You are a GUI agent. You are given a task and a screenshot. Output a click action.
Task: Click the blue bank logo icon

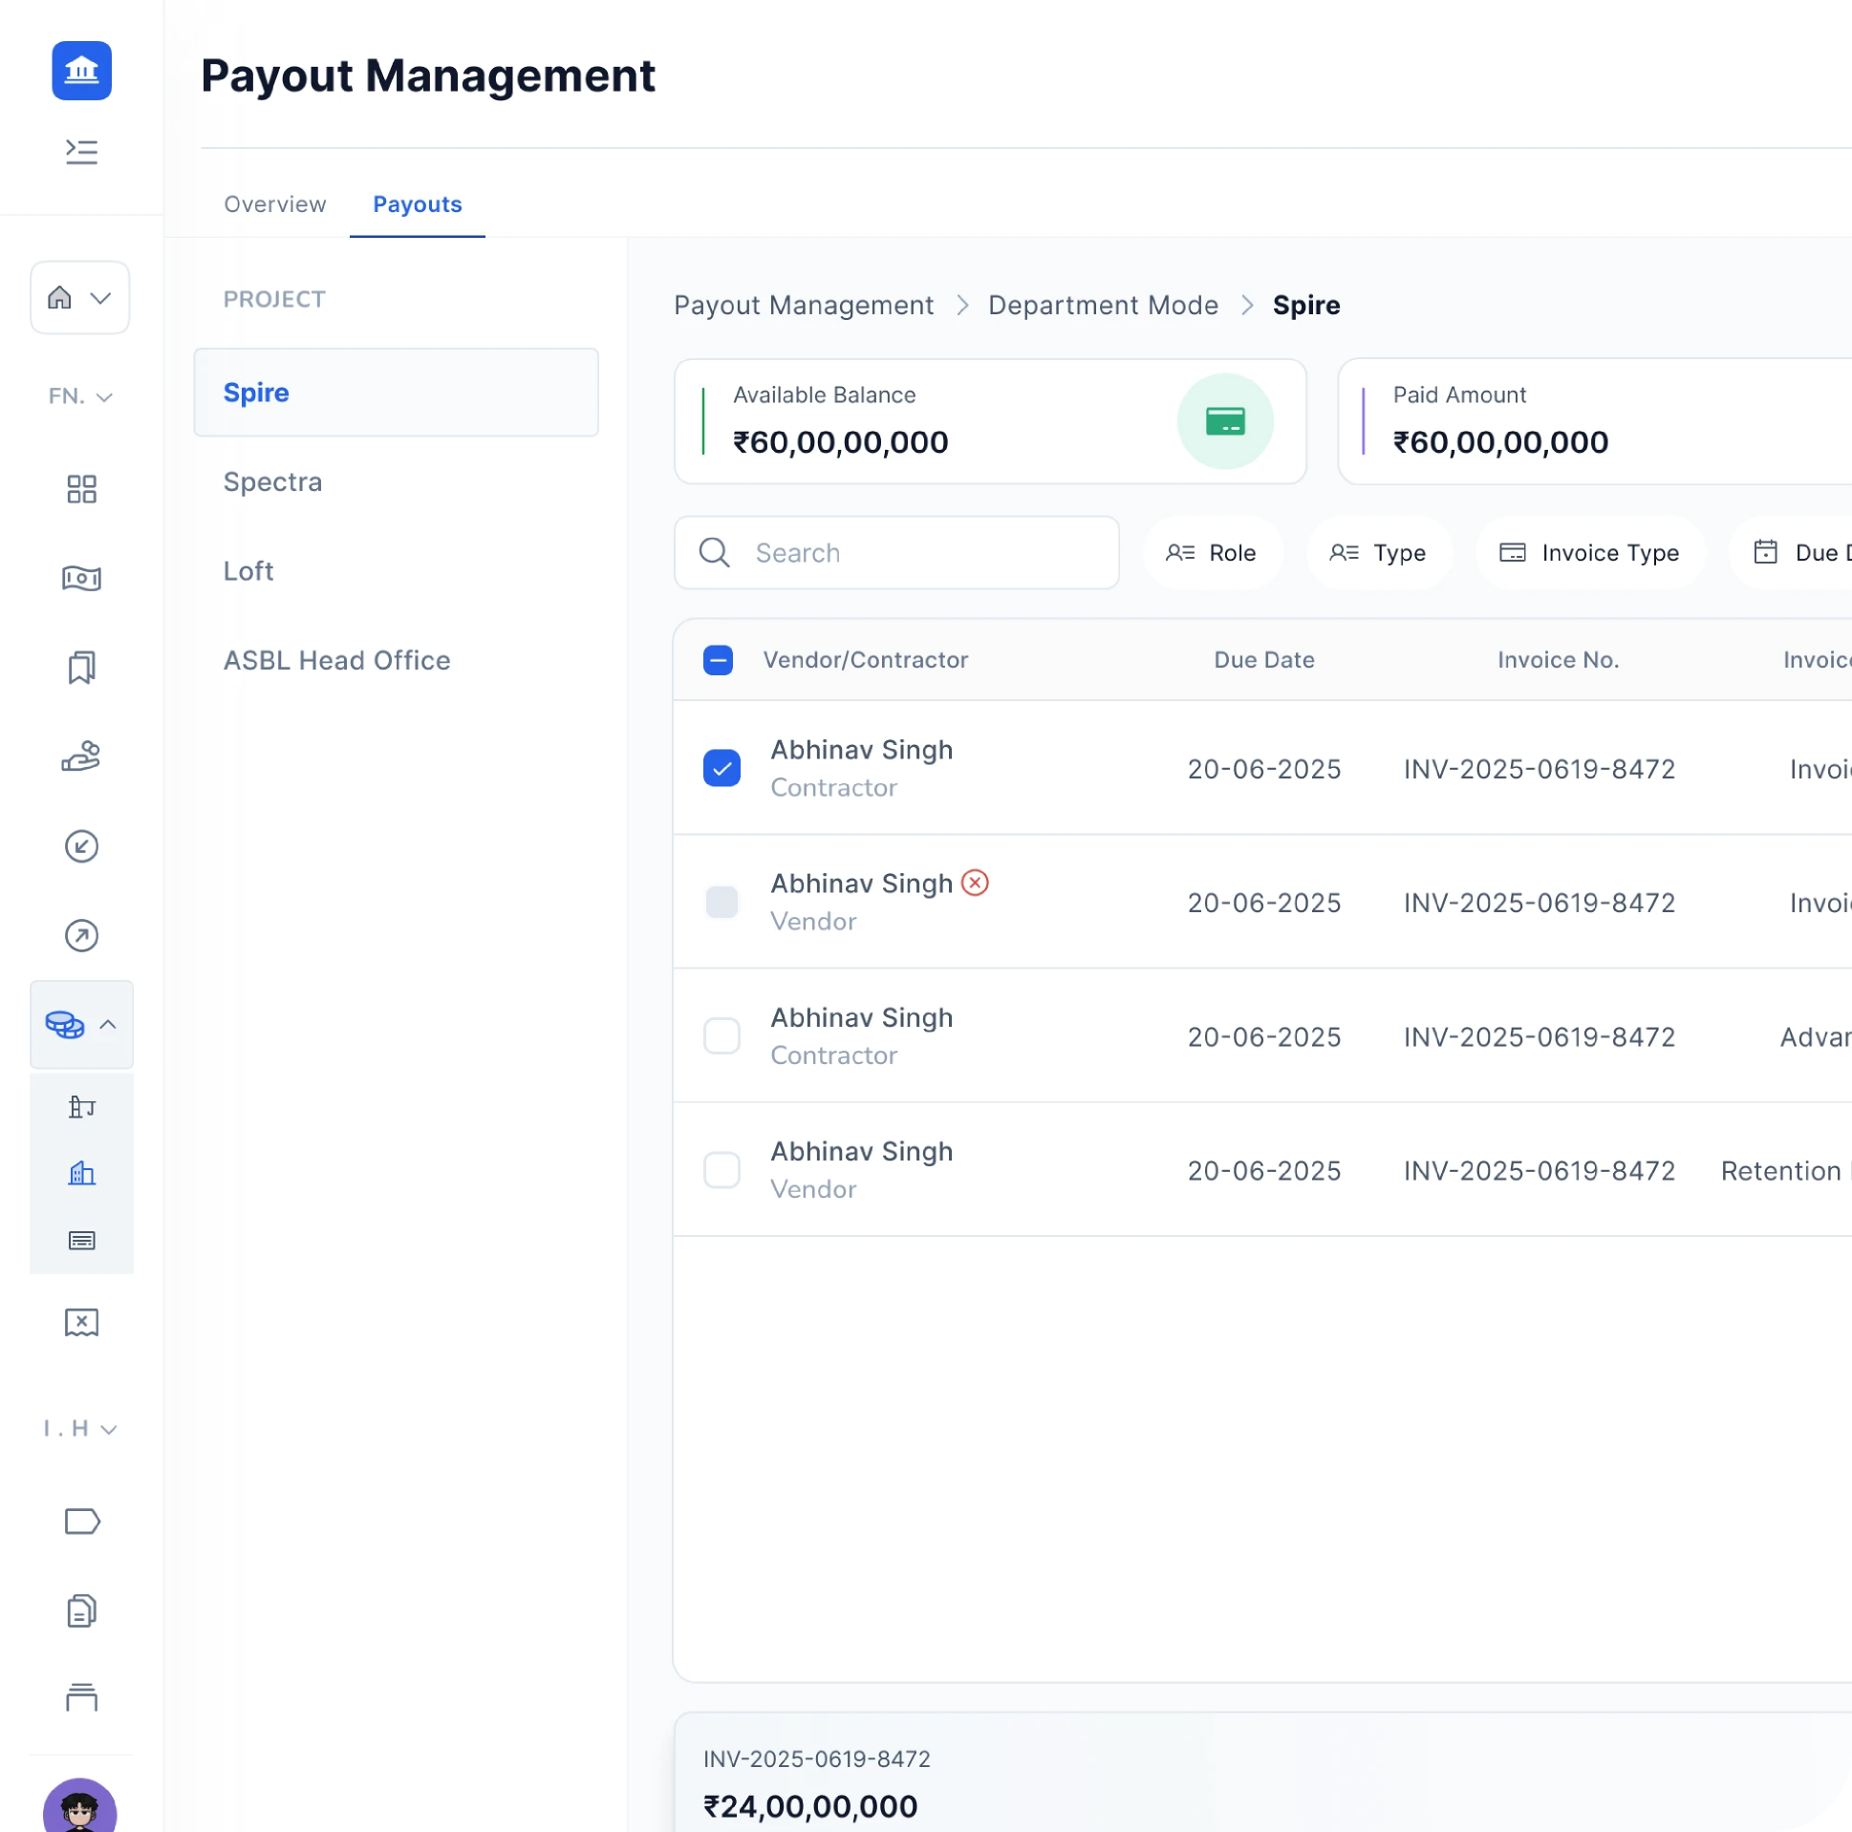pos(81,70)
